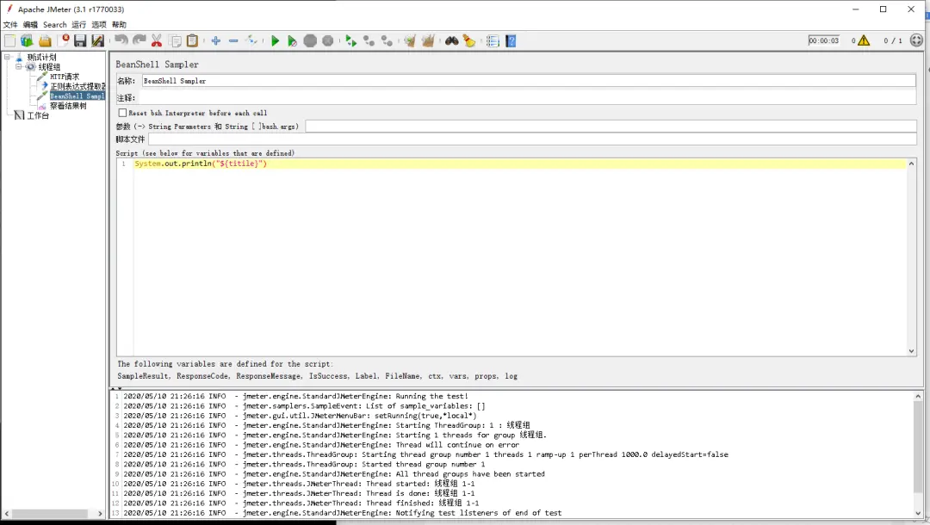Image resolution: width=930 pixels, height=525 pixels.
Task: Click the Remote start all icon
Action: coord(351,41)
